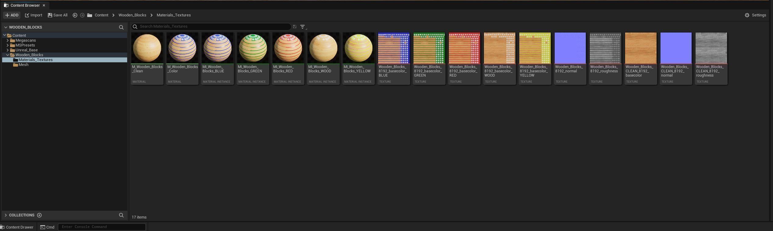Select Wooden_Blocks_8192_basecolor_BLUE texture
Image resolution: width=773 pixels, height=231 pixels.
coord(394,58)
